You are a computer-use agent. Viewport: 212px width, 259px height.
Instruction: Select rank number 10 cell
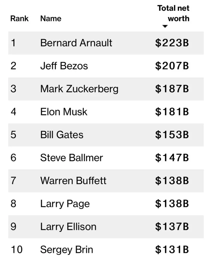(x=17, y=250)
